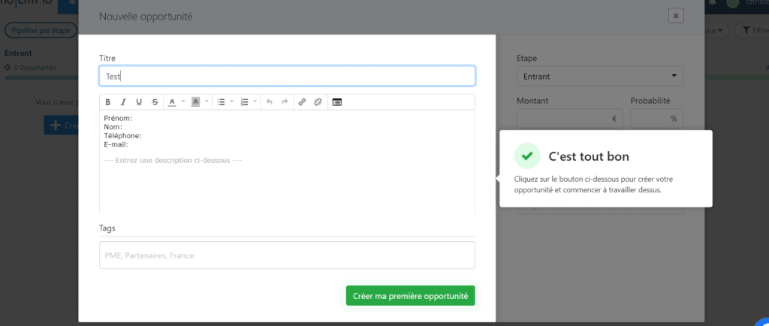Open the highlight color dropdown arrow

click(207, 102)
